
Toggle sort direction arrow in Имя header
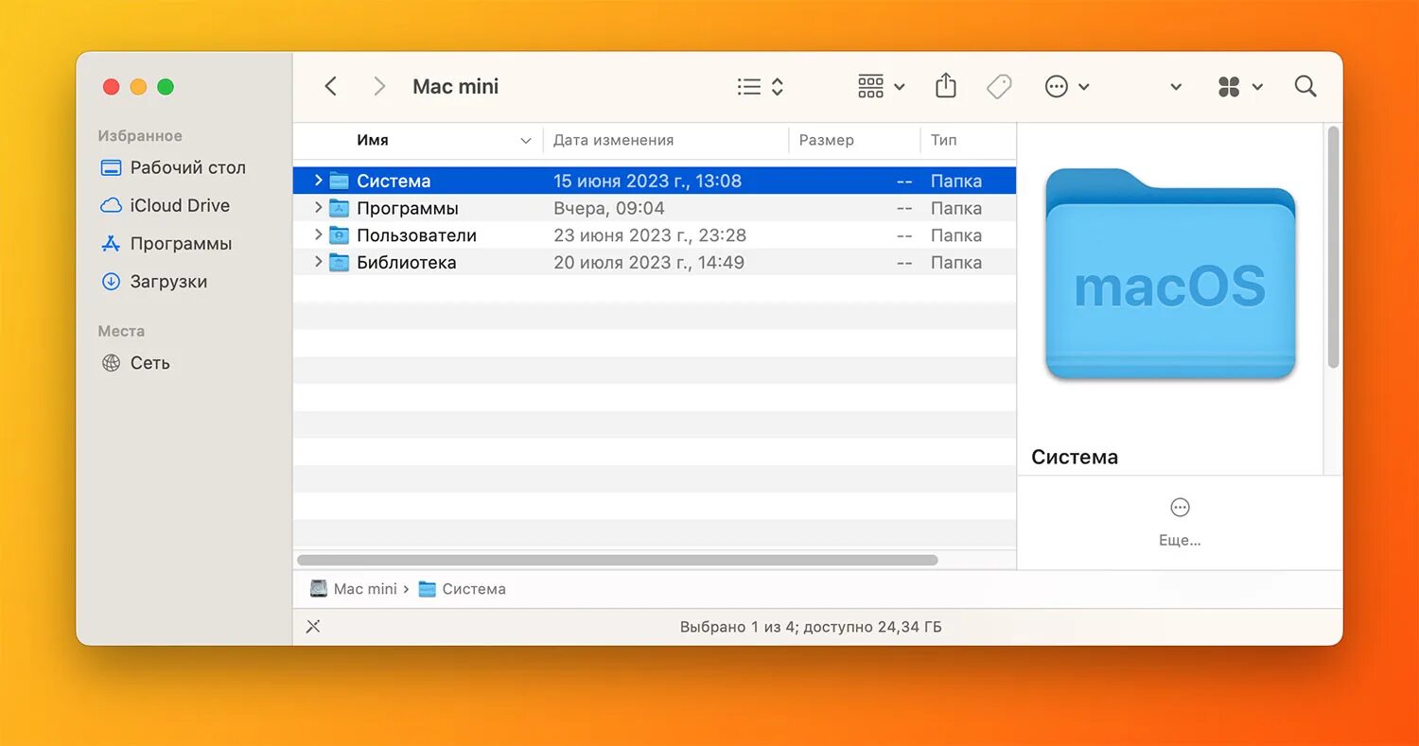pos(526,141)
